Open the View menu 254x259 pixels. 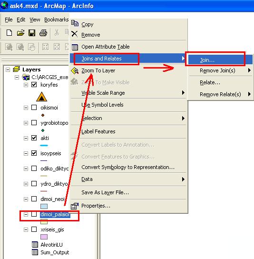pyautogui.click(x=35, y=20)
